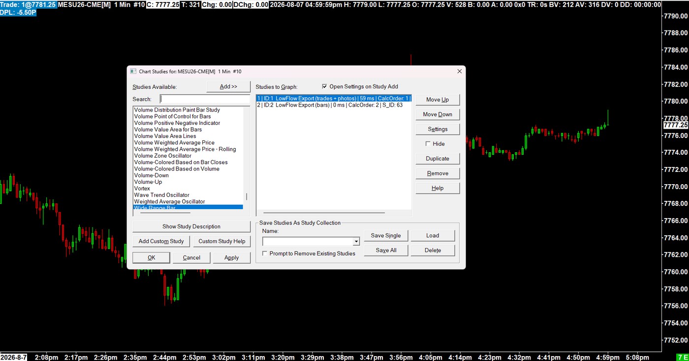
Task: Move selected study up
Action: point(438,100)
